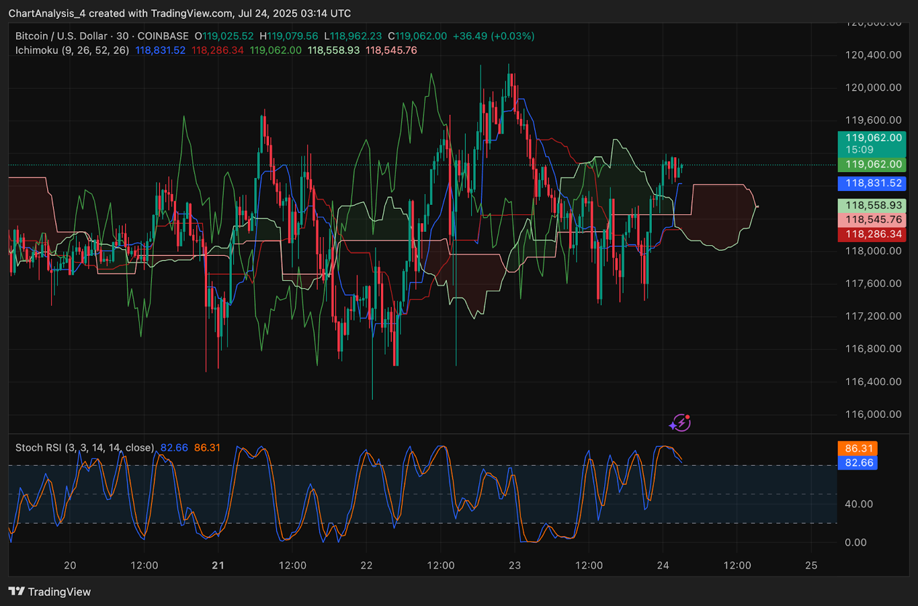Click the light green 118,558.93 axis label
Viewport: 918px width, 606px height.
pos(872,205)
